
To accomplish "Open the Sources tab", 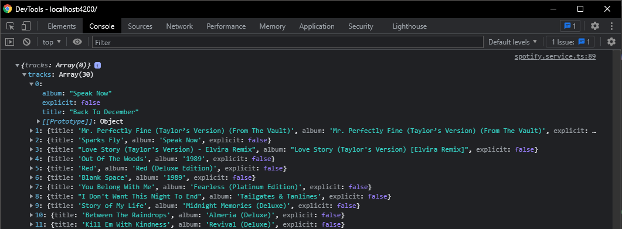I will pos(140,26).
